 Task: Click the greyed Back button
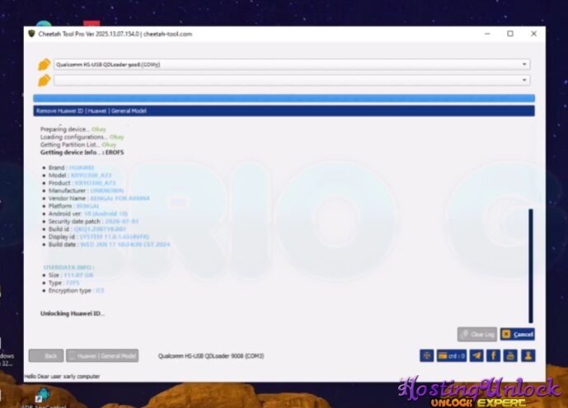pyautogui.click(x=46, y=355)
